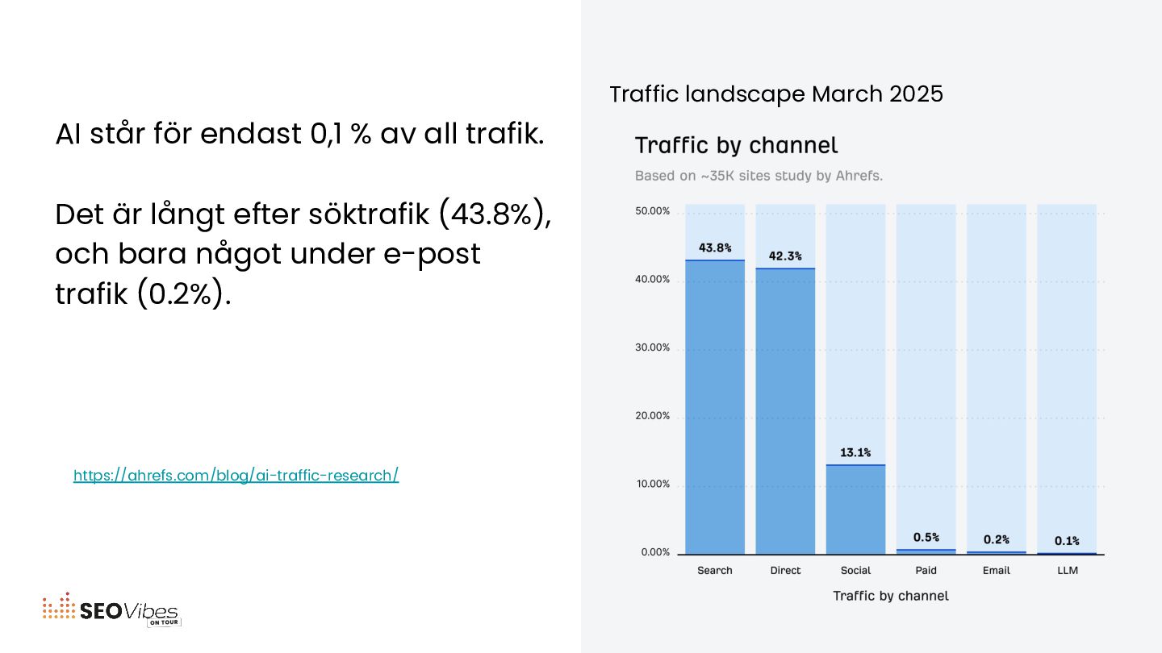Click the 0.2% Email value label
Viewport: 1162px width, 653px height.
(997, 540)
